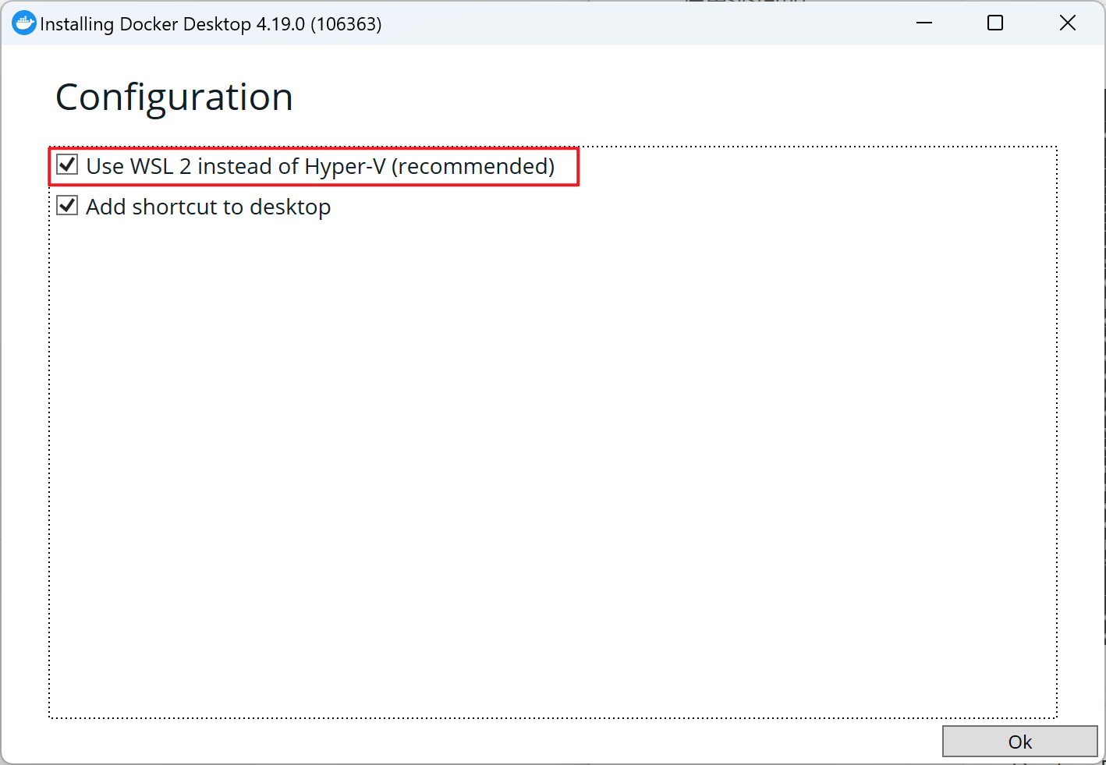Click the Add shortcut to desktop label
The height and width of the screenshot is (765, 1106).
208,206
